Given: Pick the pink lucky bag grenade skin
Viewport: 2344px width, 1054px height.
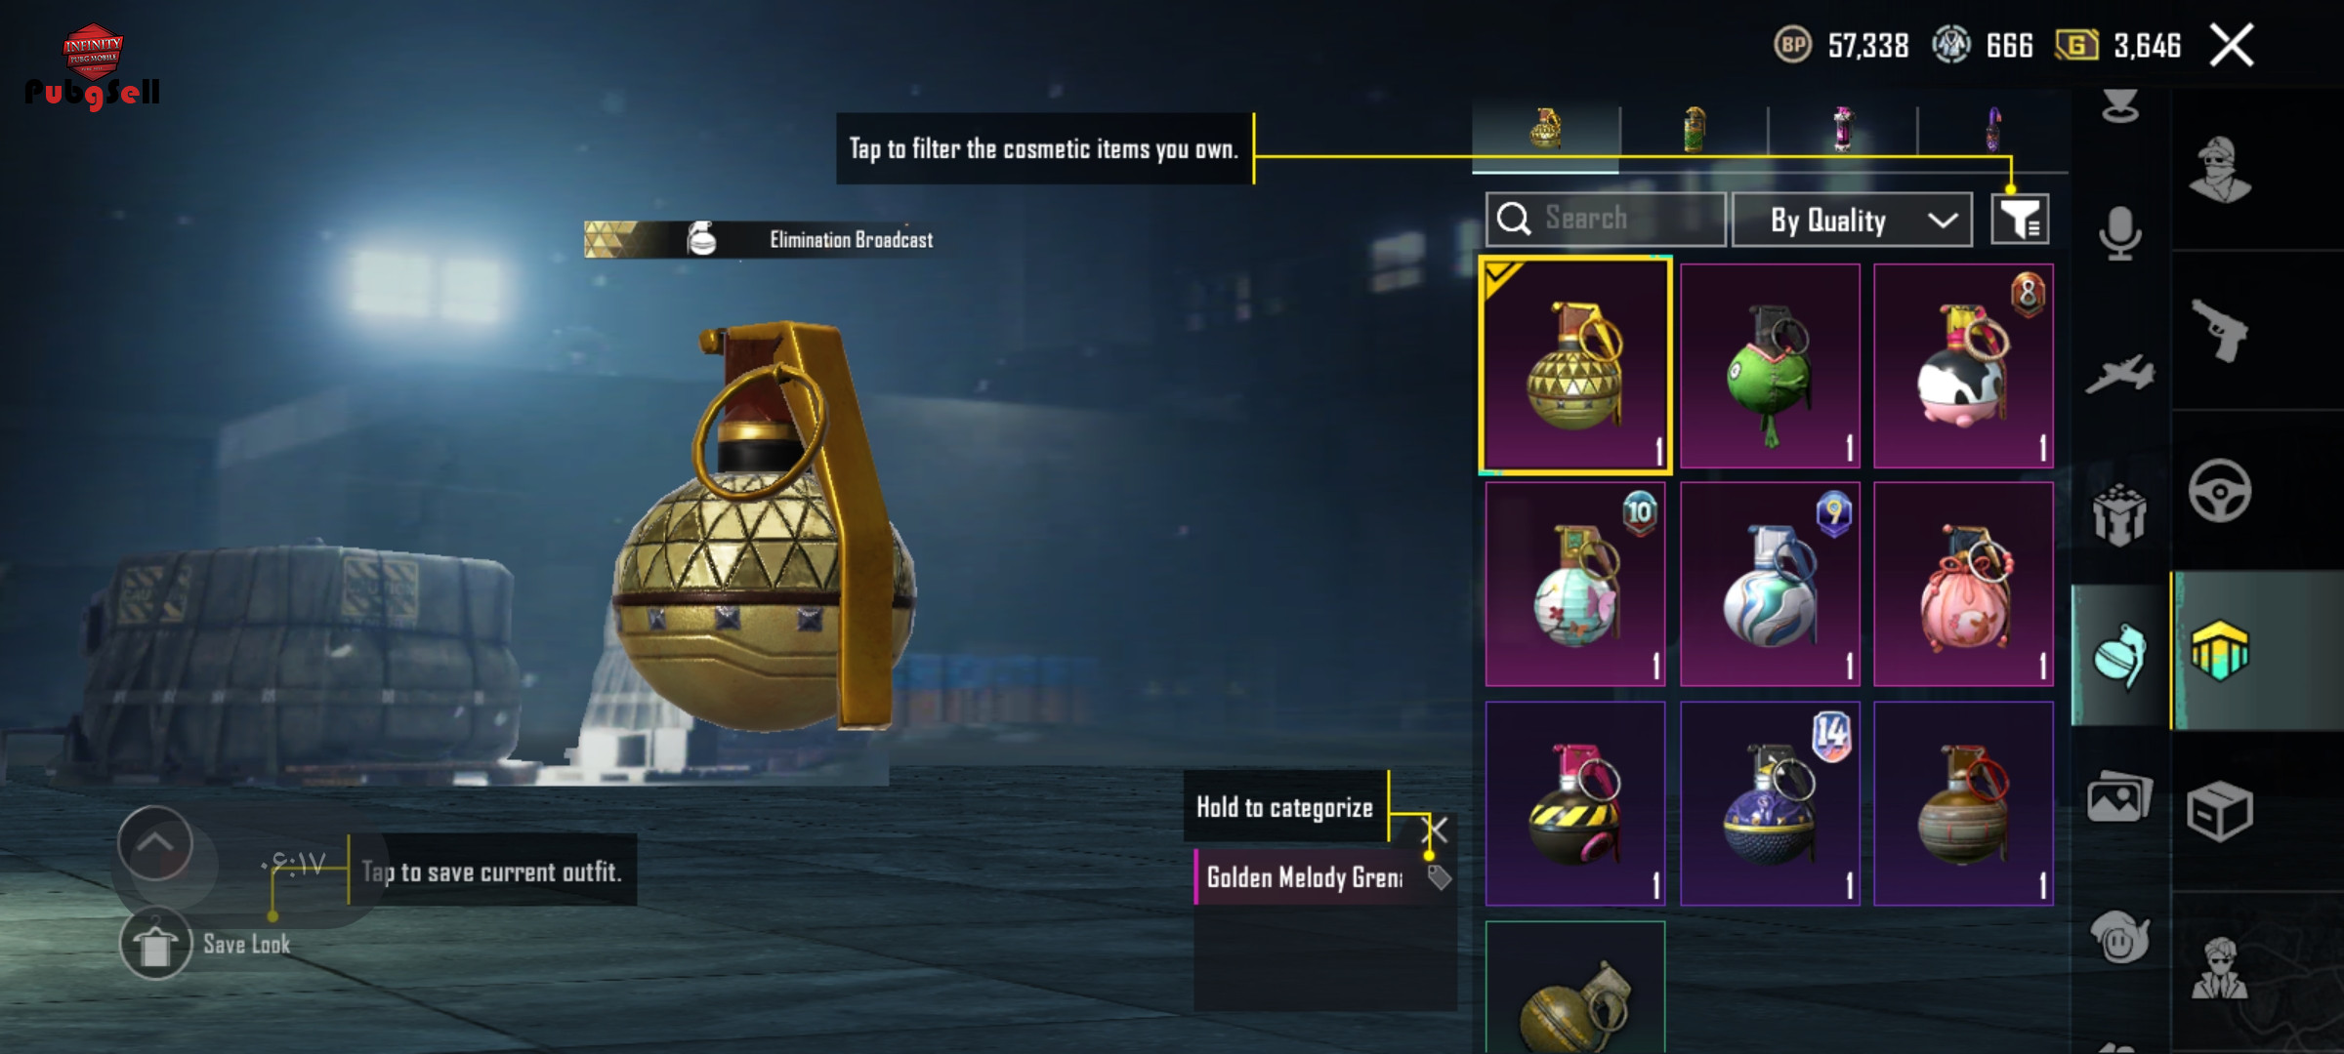Looking at the screenshot, I should [x=1963, y=584].
